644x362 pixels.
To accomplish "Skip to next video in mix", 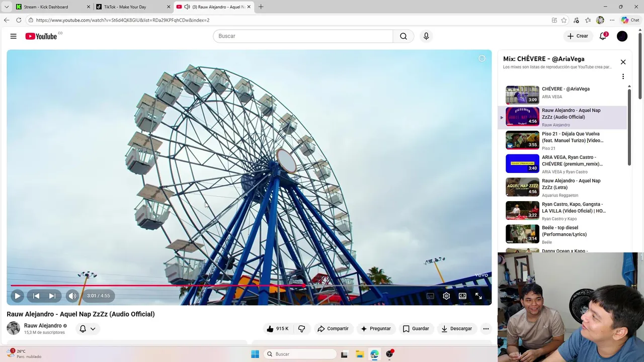I will 52,296.
